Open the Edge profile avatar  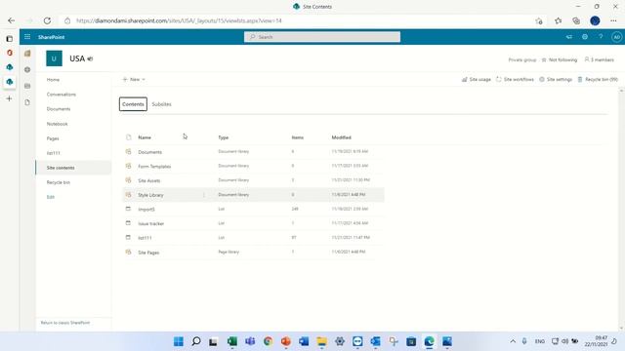[x=595, y=20]
